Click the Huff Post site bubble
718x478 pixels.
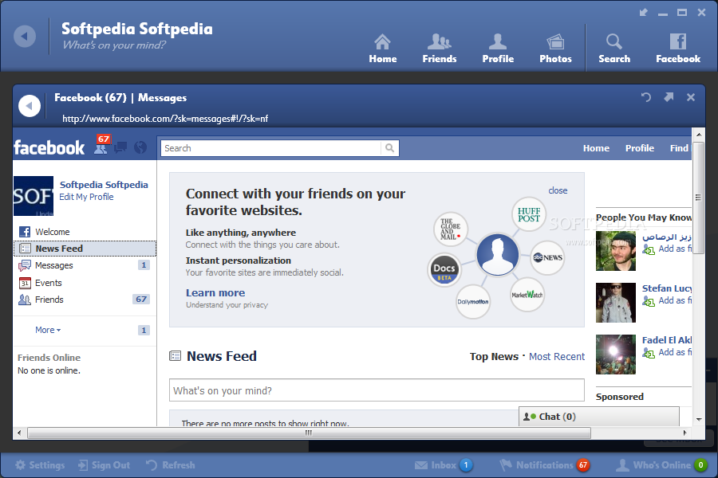[529, 214]
